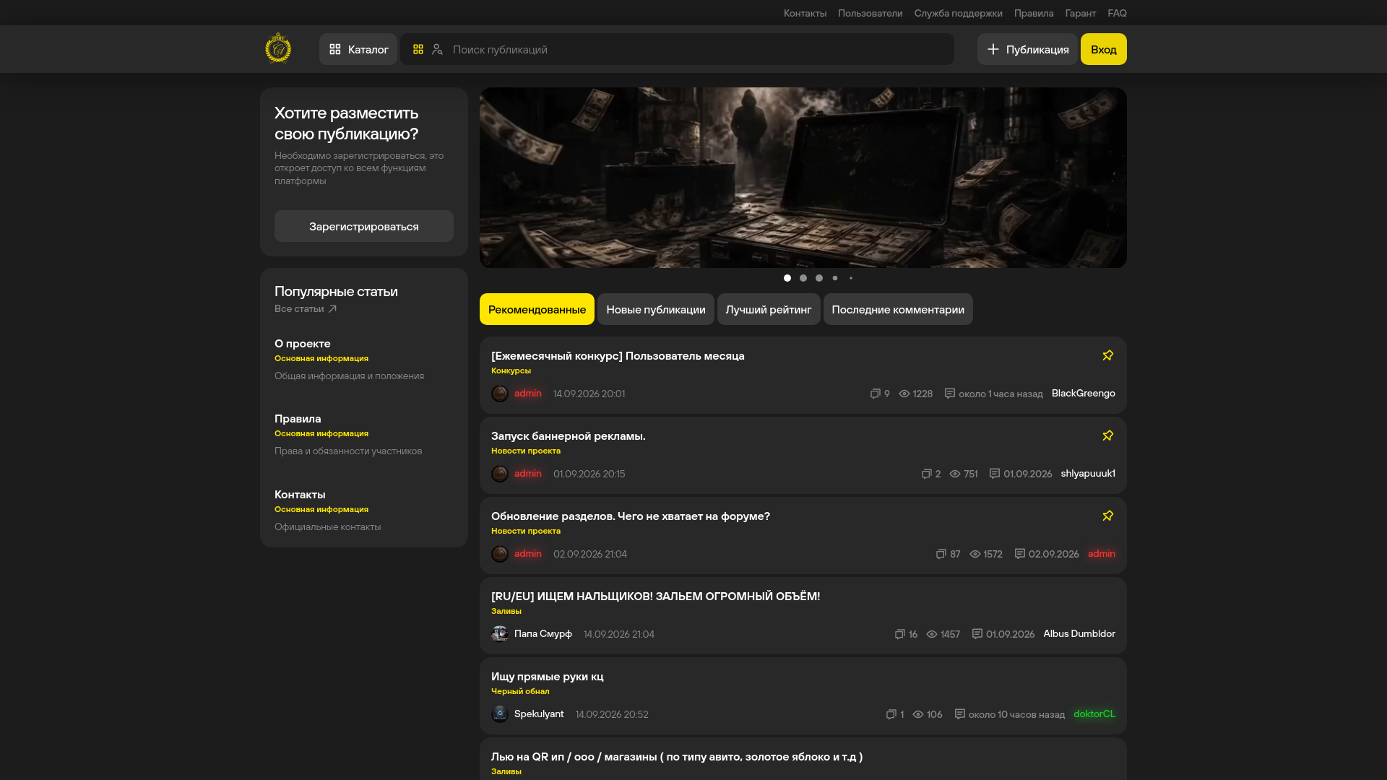Click the Заливы category under ИЩЕМ НАЛЬЩИКОВ

tap(506, 611)
